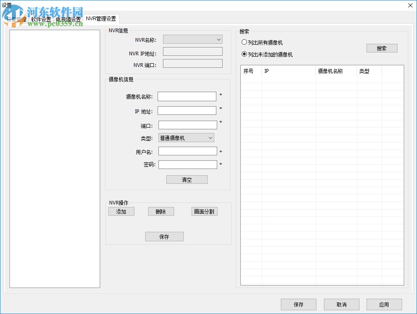Open the 画面分割 screen split dialog

click(204, 211)
